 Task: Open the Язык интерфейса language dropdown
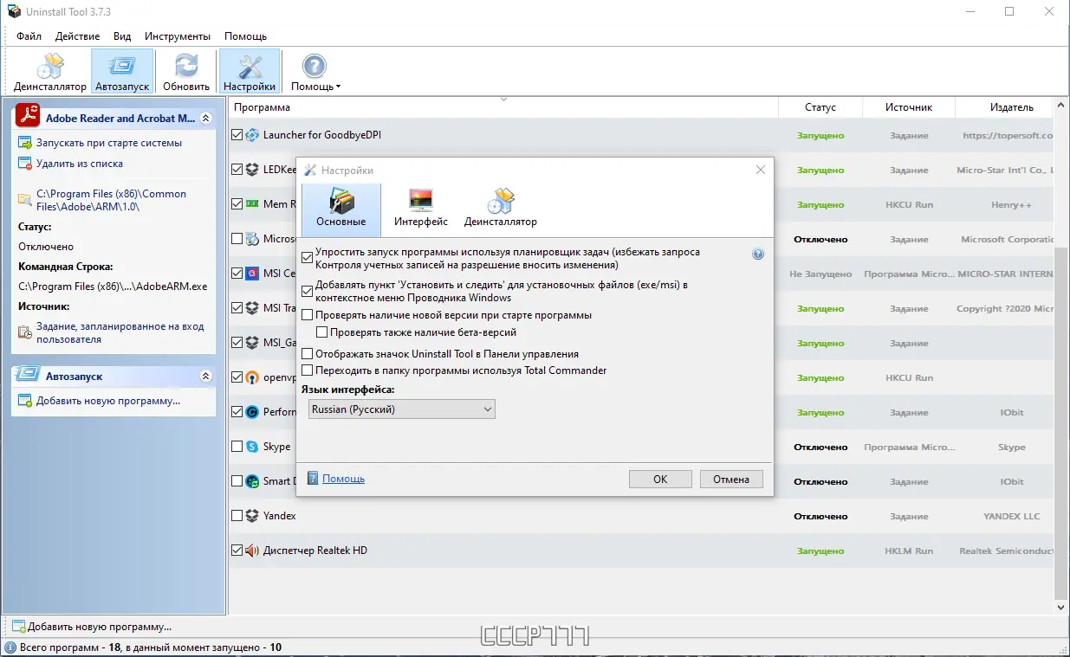[x=401, y=409]
